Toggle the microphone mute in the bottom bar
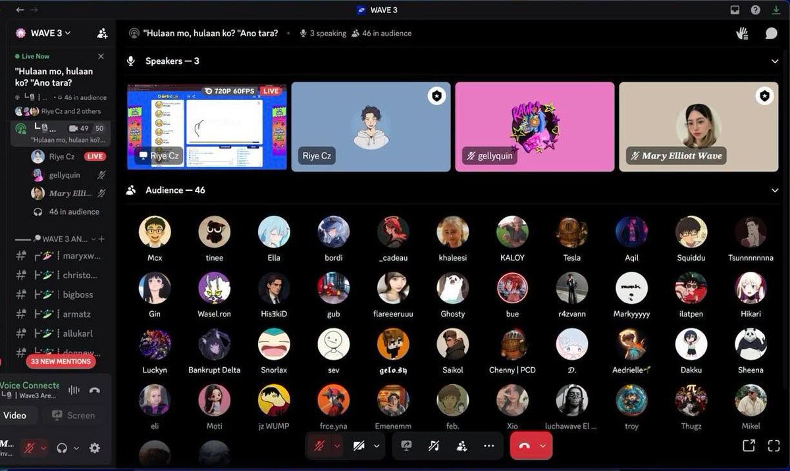This screenshot has width=790, height=471. [319, 445]
